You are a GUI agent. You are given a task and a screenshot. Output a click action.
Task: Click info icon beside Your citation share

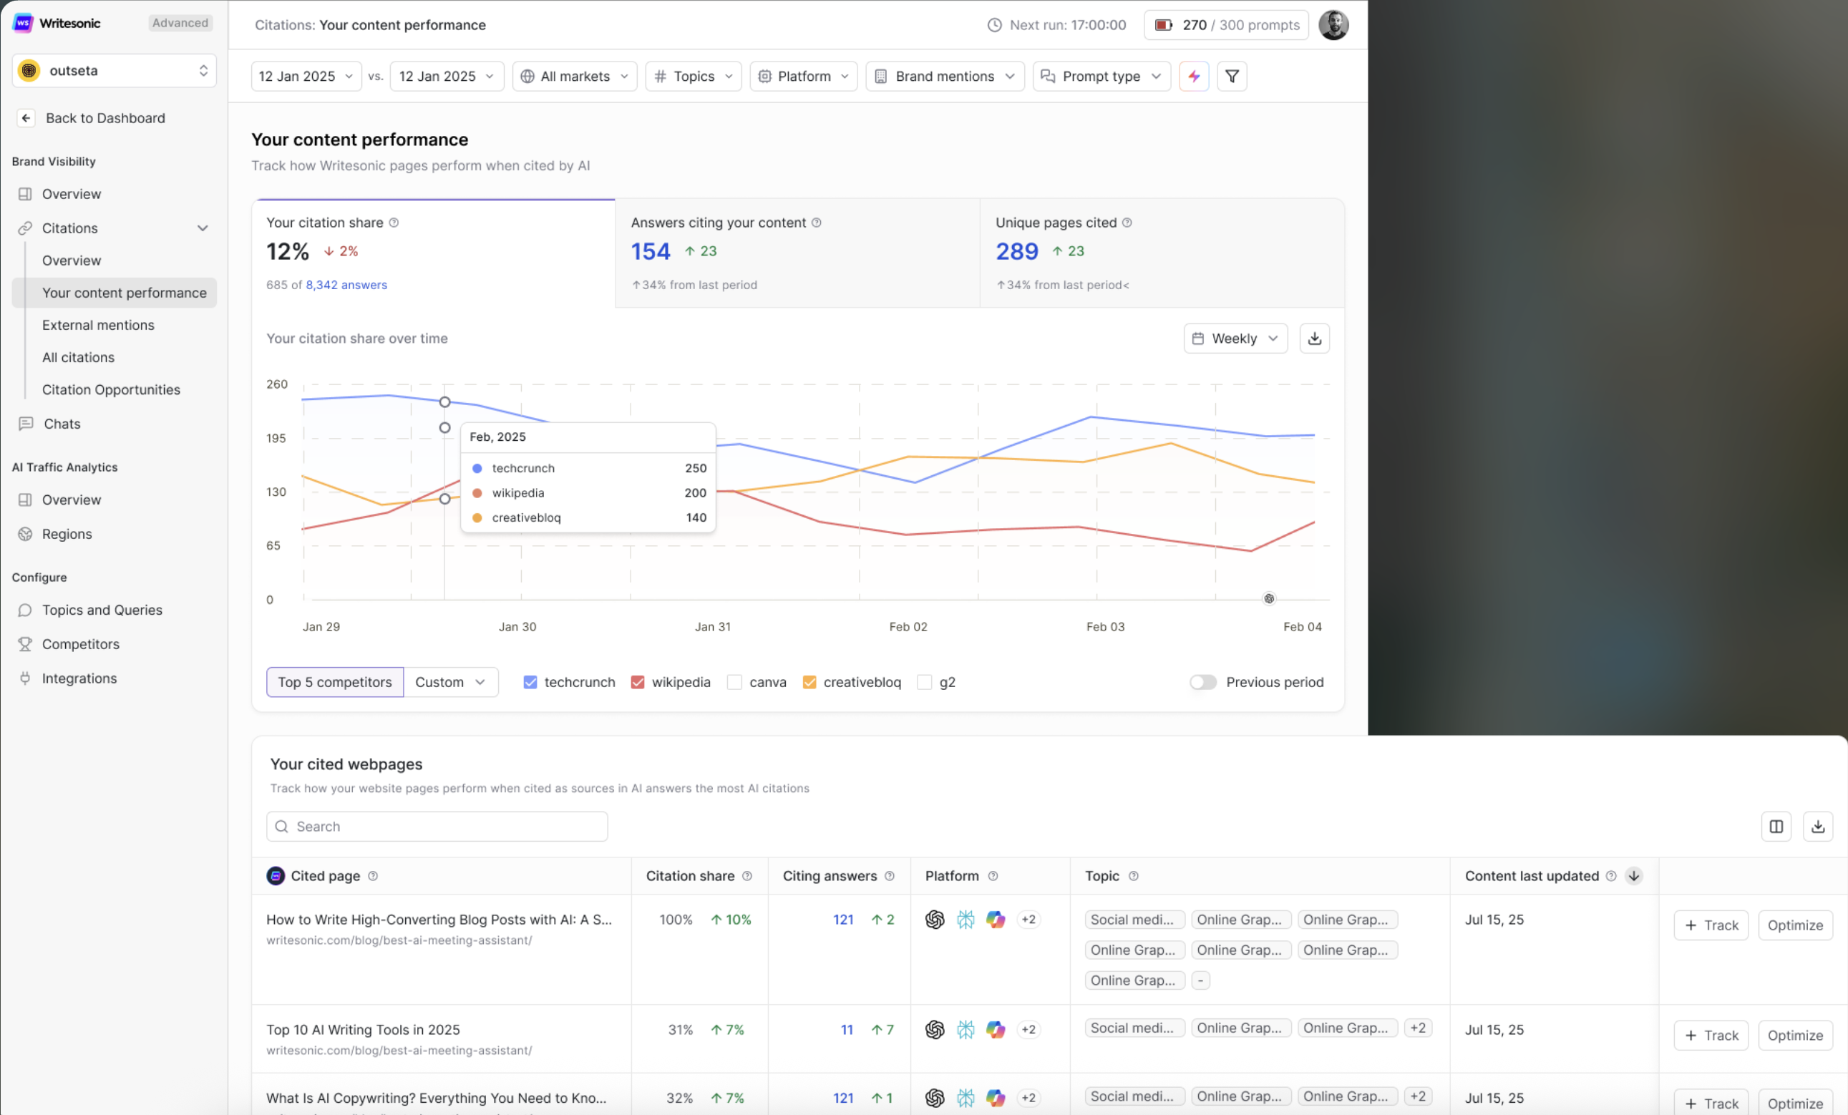394,223
